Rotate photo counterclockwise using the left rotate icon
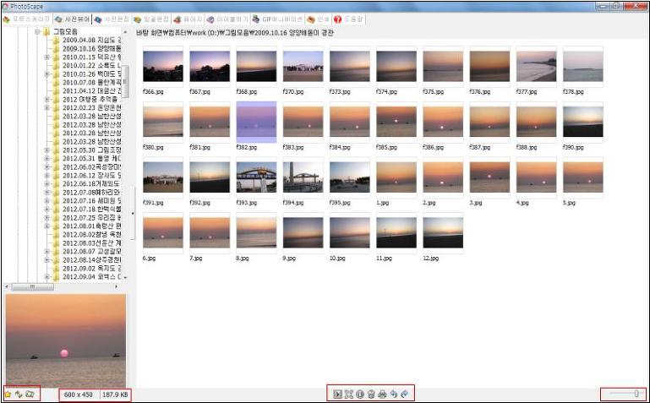Screen dimensions: 650x403 (x=393, y=394)
